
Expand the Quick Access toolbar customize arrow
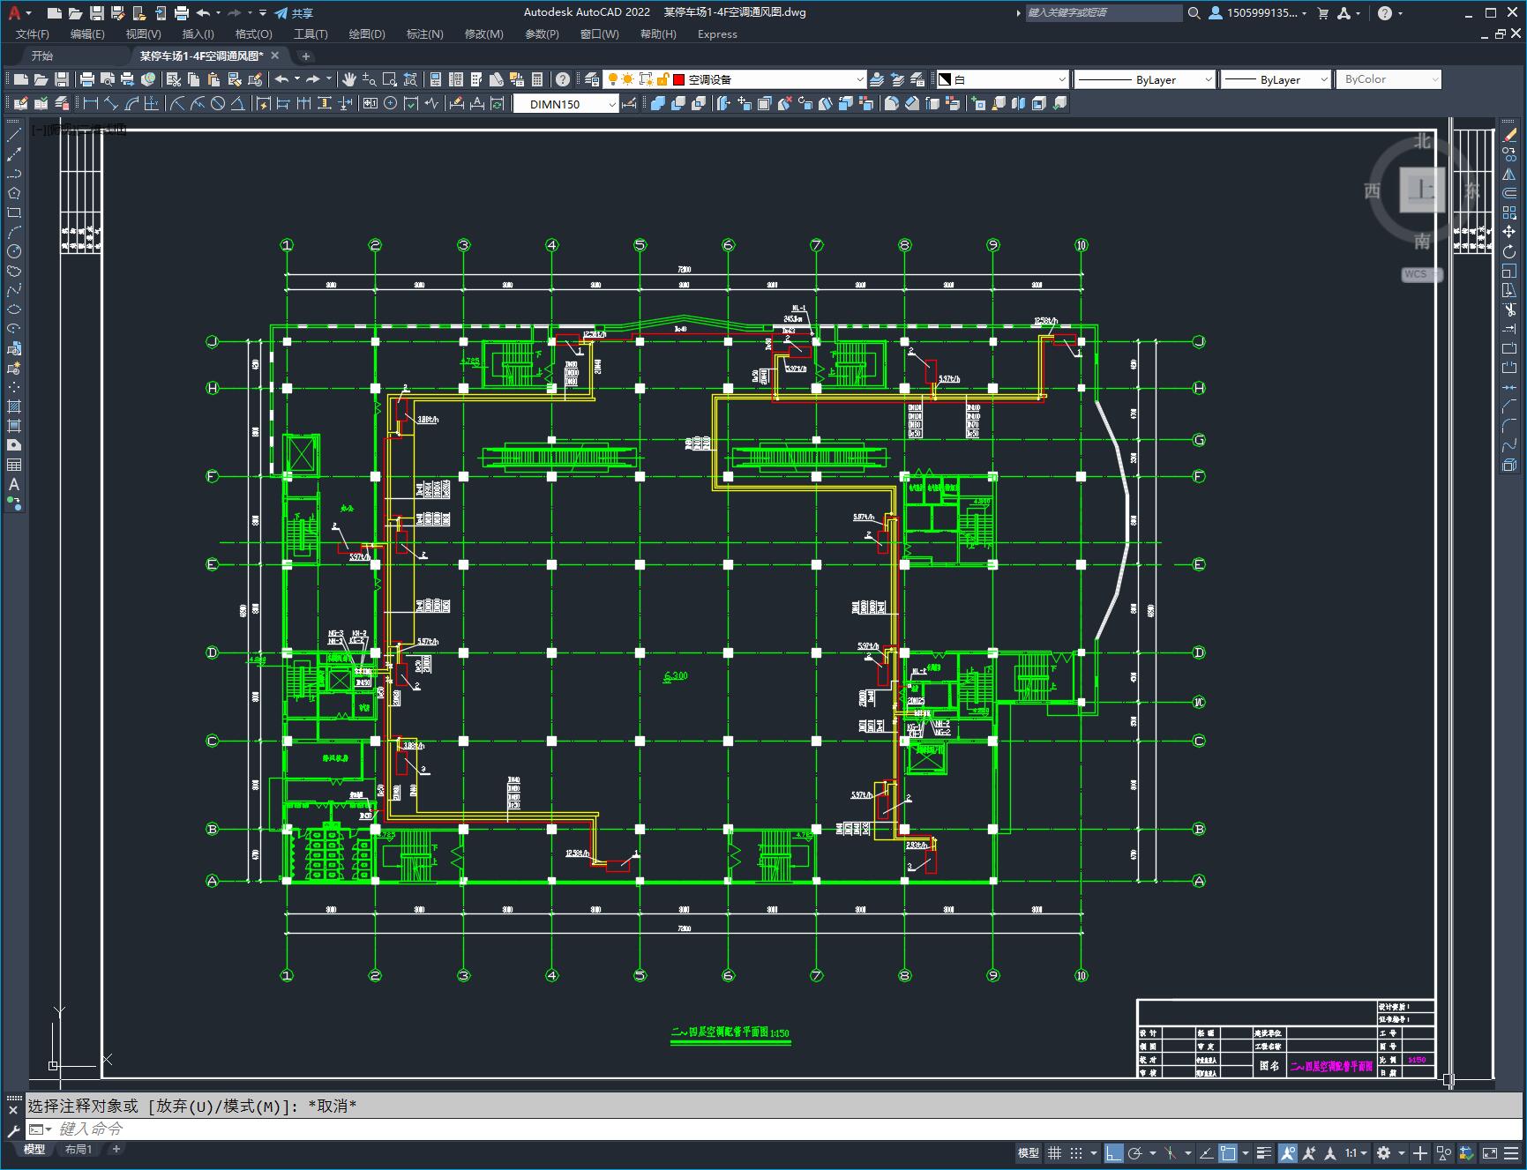point(263,13)
